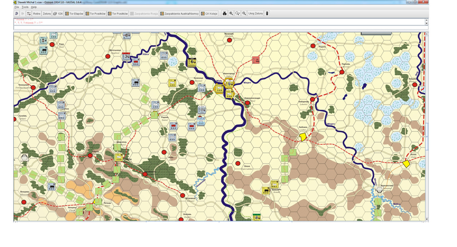
Task: Select the green counter at the map bottom
Action: [256, 217]
